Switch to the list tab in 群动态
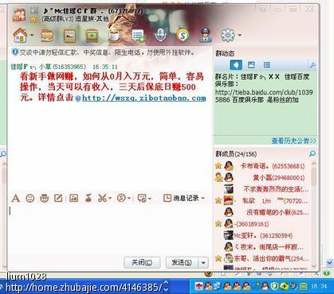 tap(267, 65)
